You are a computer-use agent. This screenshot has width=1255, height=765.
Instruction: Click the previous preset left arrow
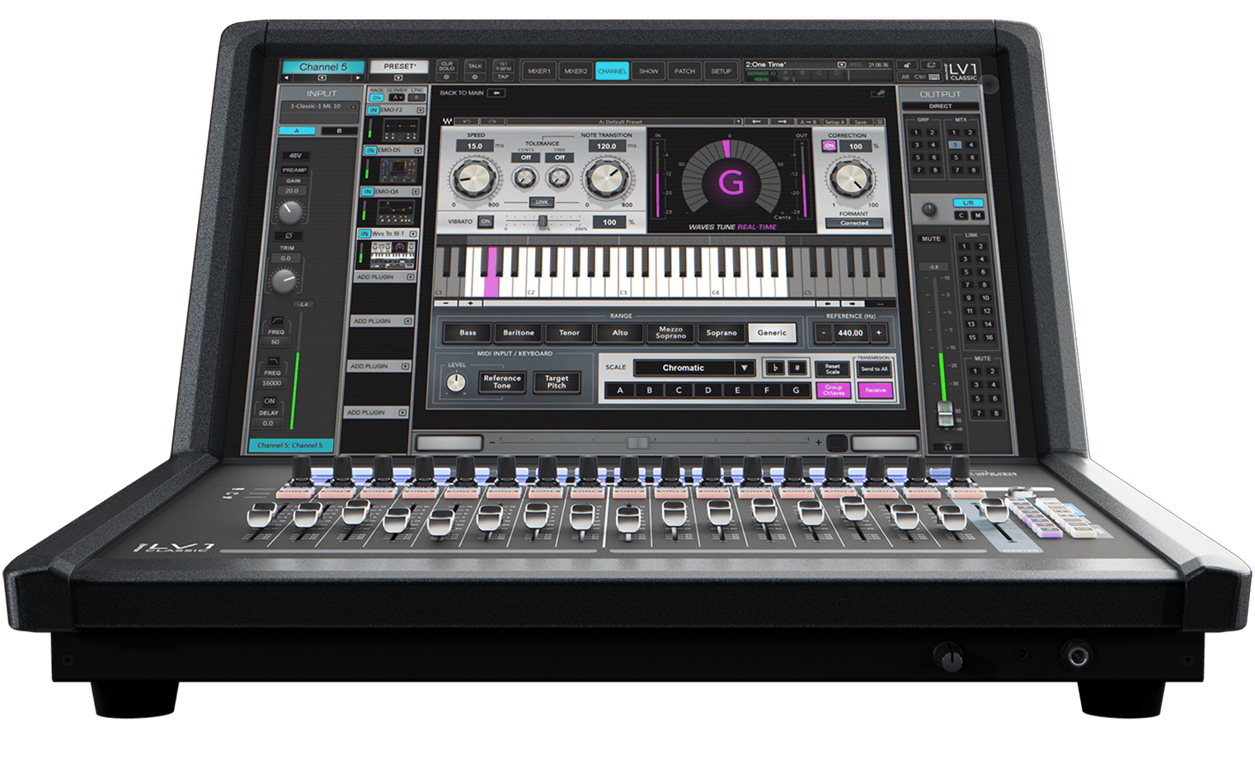pos(756,122)
